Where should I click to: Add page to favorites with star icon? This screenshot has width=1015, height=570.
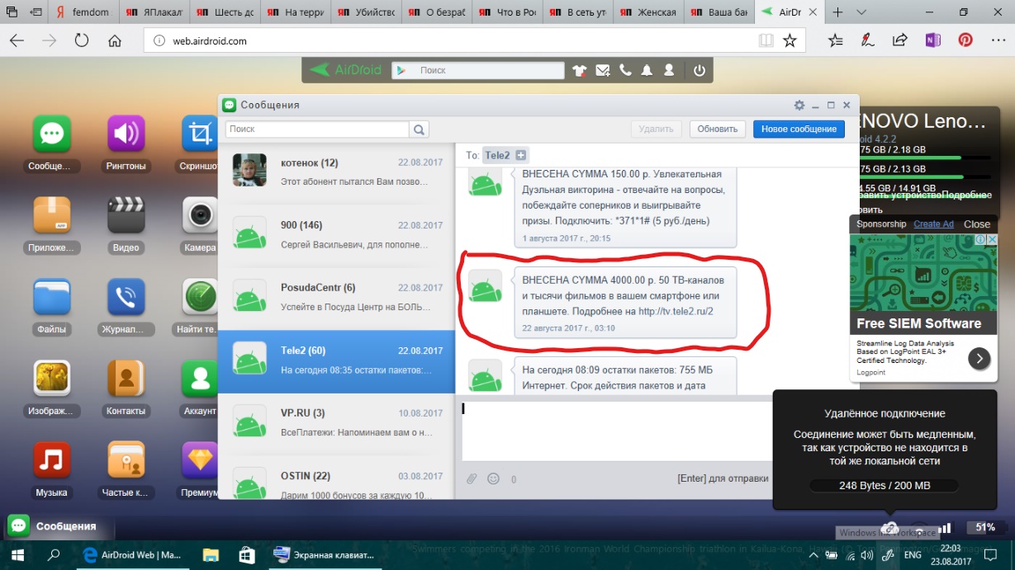coord(790,40)
